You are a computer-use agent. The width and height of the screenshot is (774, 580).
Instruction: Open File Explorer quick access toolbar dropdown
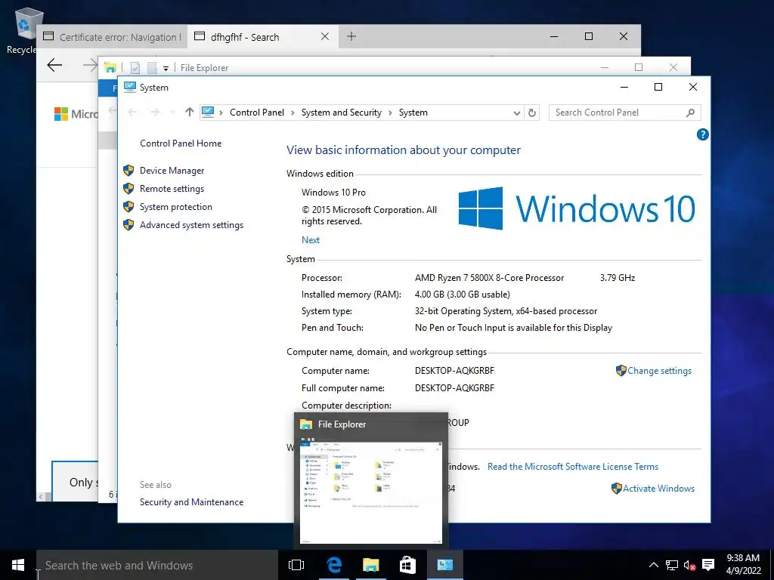[x=166, y=68]
